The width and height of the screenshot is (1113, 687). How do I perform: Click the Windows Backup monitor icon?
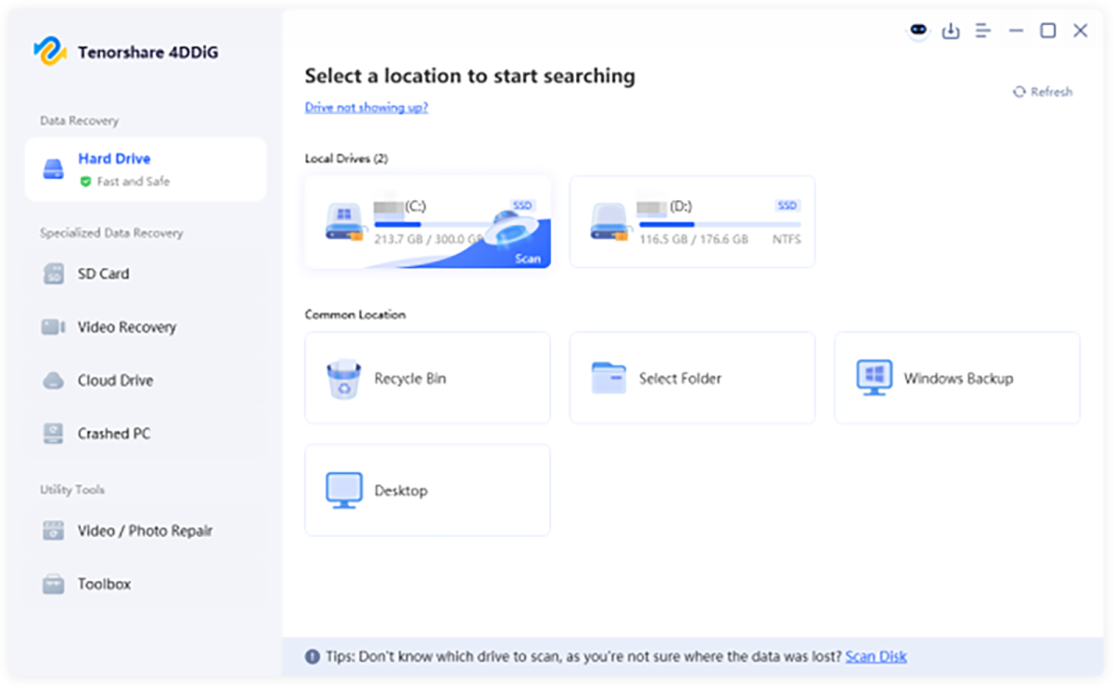pos(874,378)
